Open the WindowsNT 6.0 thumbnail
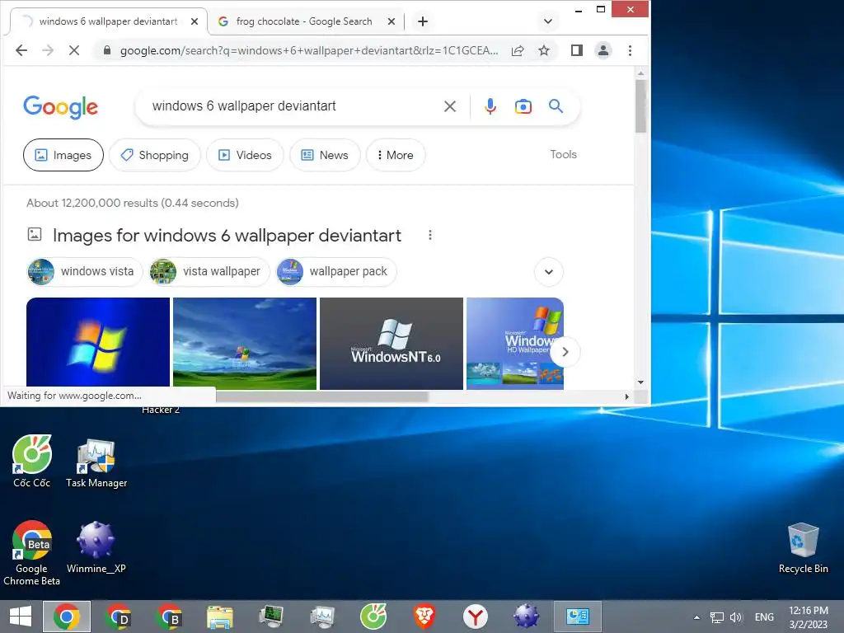 pyautogui.click(x=392, y=344)
